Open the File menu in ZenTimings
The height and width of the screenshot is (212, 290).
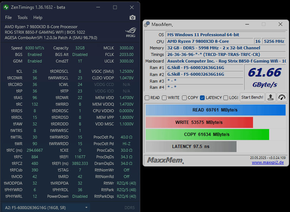(8, 18)
